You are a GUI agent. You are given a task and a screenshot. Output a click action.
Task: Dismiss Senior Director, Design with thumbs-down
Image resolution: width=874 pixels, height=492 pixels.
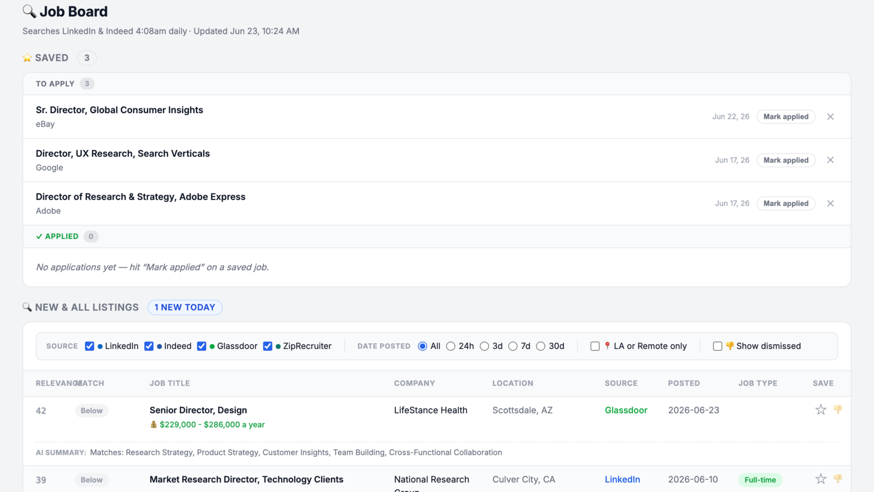838,409
